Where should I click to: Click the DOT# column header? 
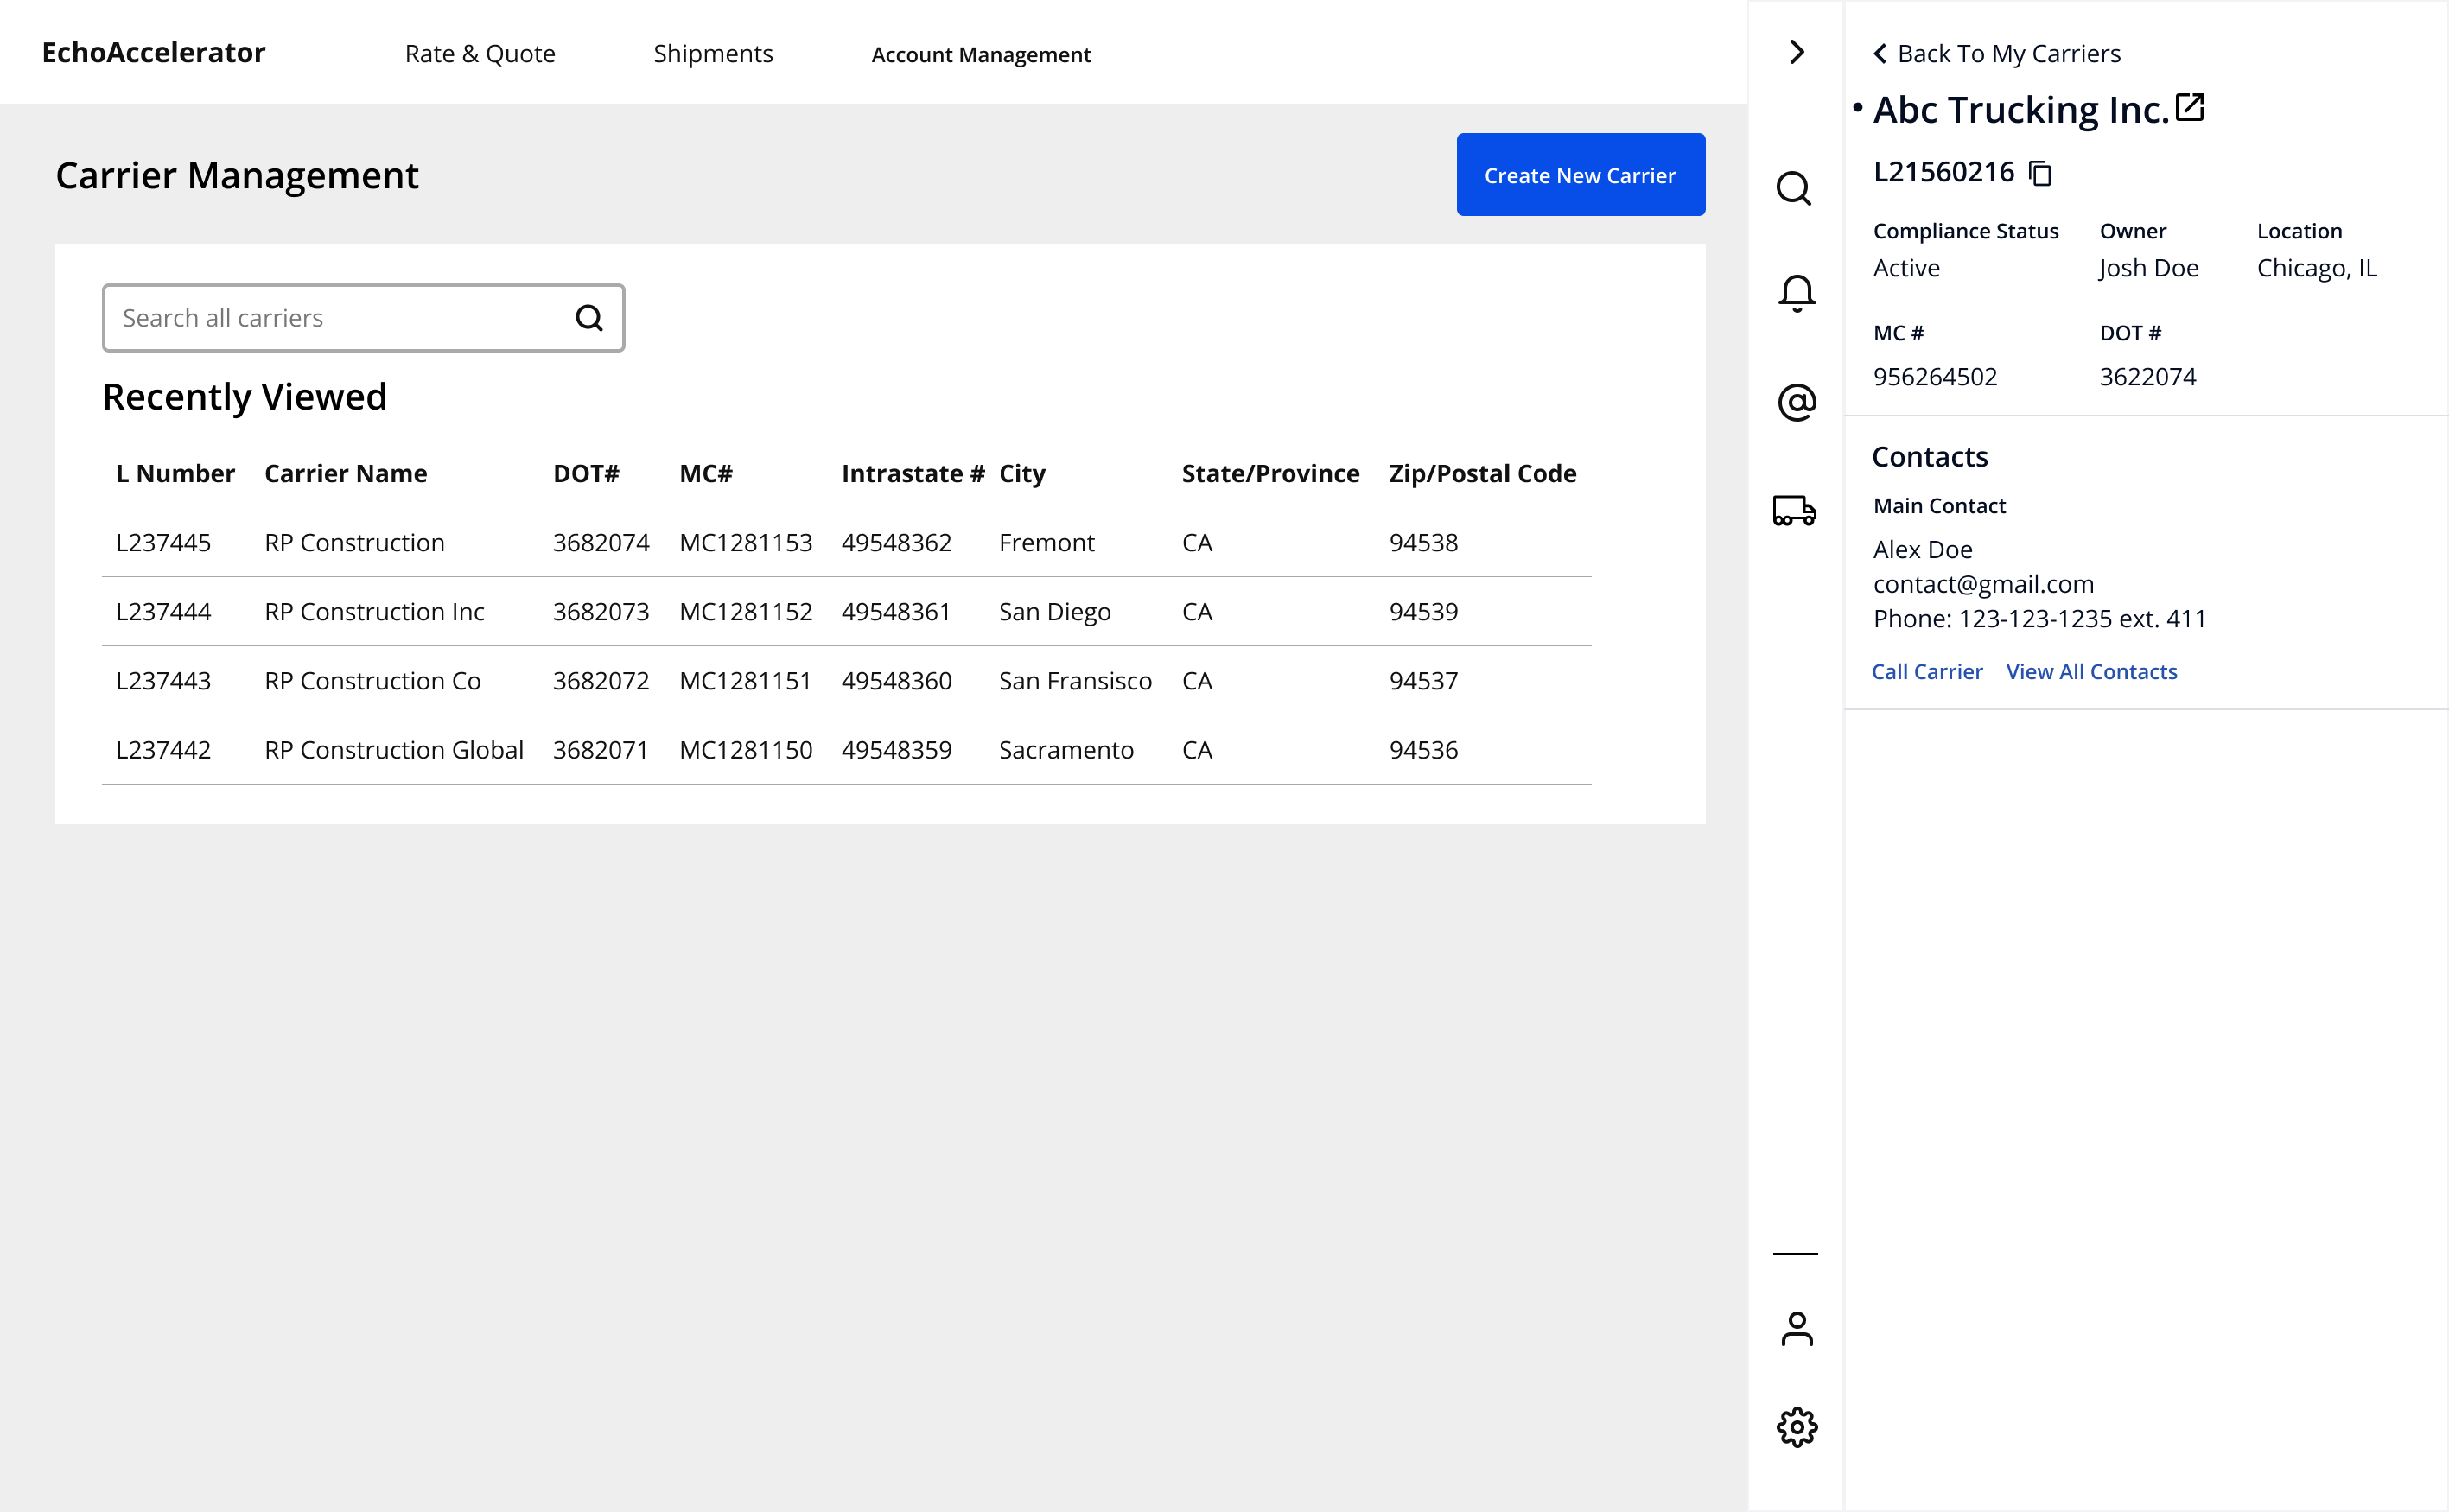coord(586,473)
